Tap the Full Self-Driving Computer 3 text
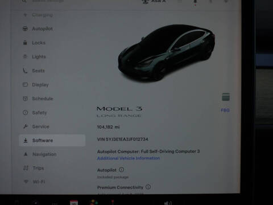This screenshot has width=273, height=205. 170,151
